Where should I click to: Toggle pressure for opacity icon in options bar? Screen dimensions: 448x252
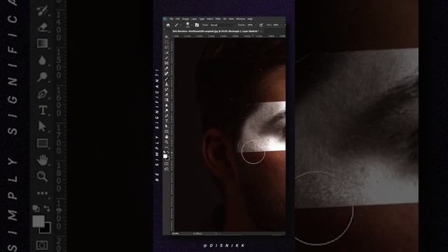[261, 25]
